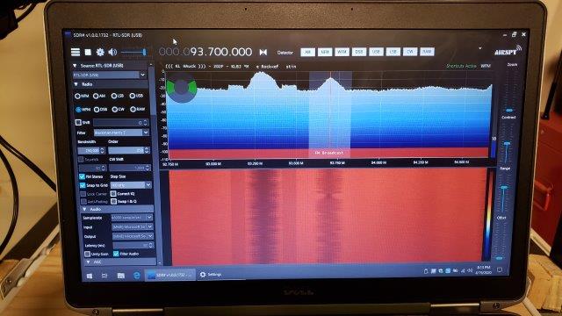Mute audio using the speaker icon
The image size is (562, 316).
[x=112, y=53]
